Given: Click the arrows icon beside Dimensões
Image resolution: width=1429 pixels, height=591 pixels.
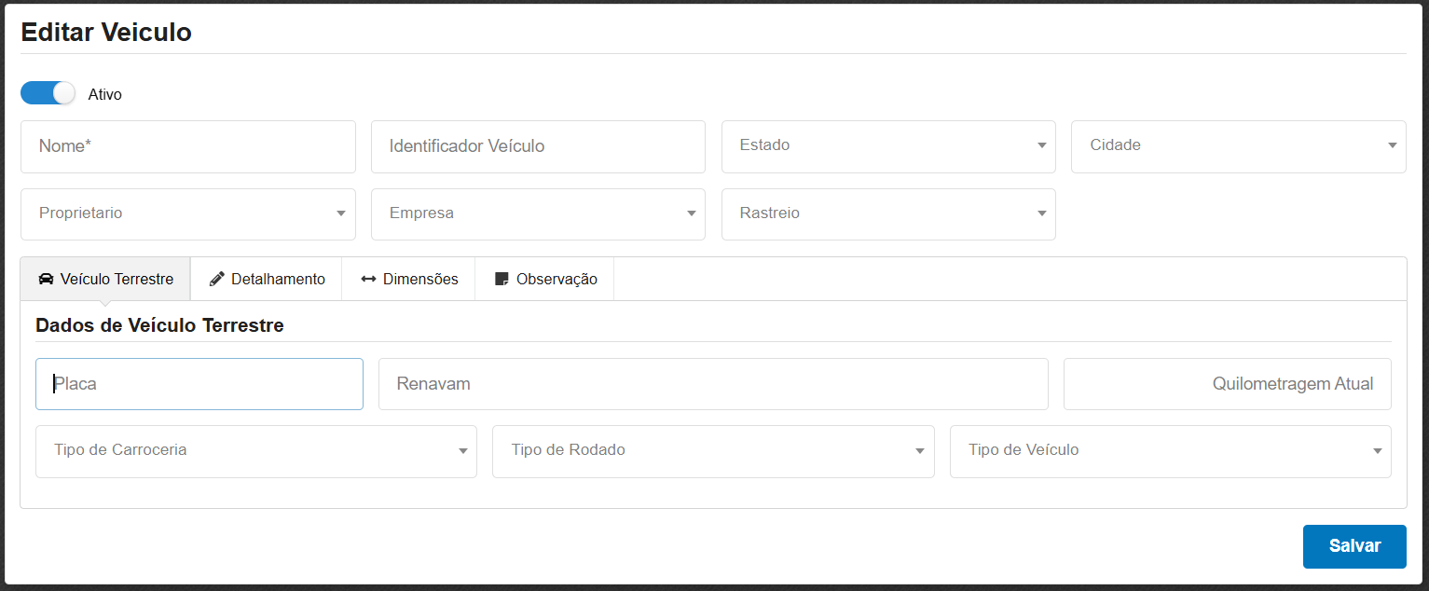Looking at the screenshot, I should coord(369,280).
